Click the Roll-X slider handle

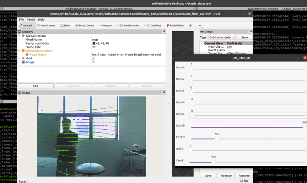(190, 151)
